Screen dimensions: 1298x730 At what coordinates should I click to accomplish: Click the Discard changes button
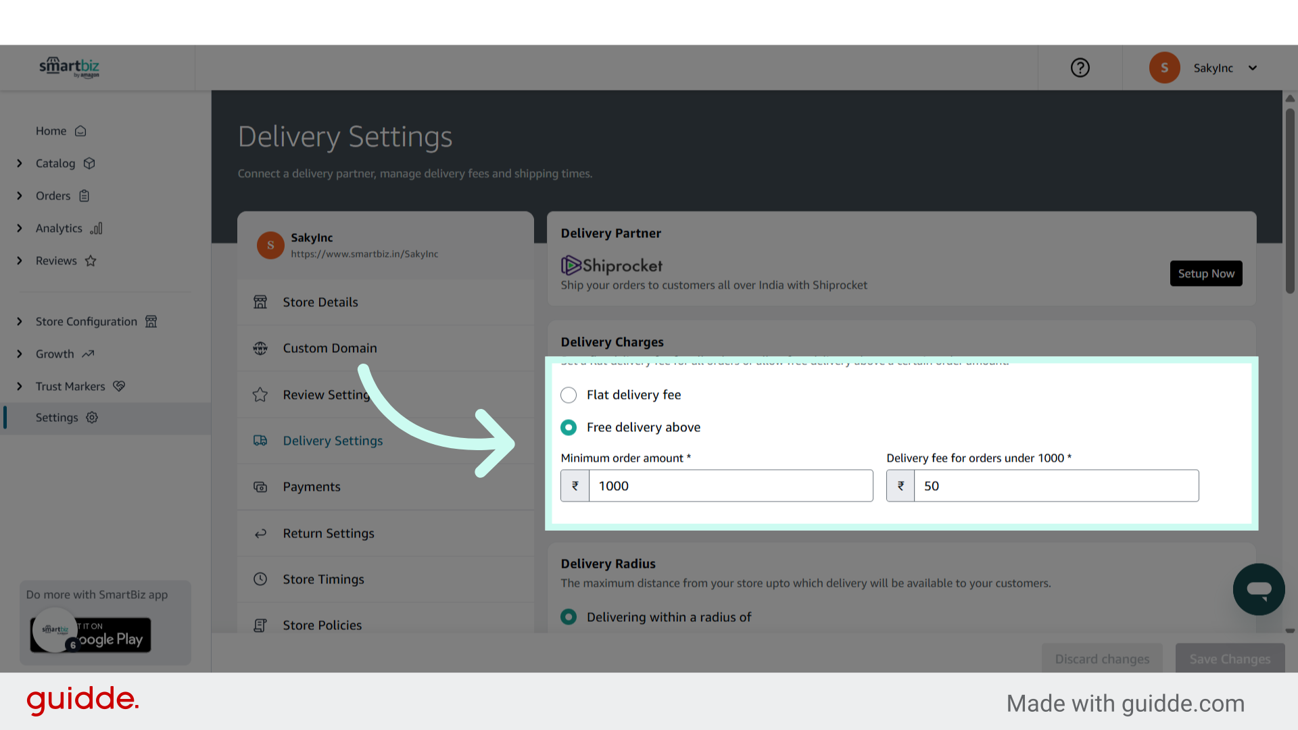click(1102, 658)
